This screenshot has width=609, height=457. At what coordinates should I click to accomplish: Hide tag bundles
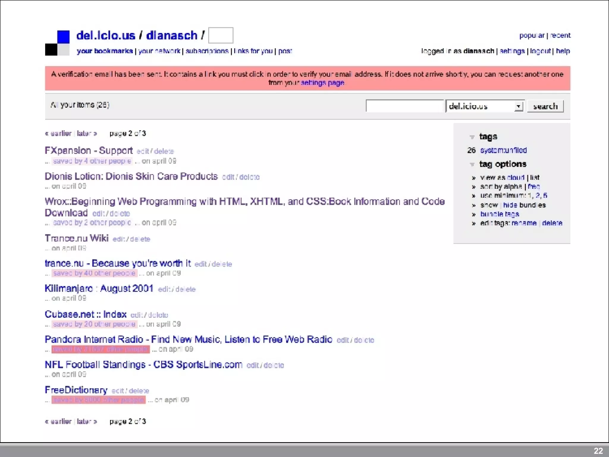(510, 205)
